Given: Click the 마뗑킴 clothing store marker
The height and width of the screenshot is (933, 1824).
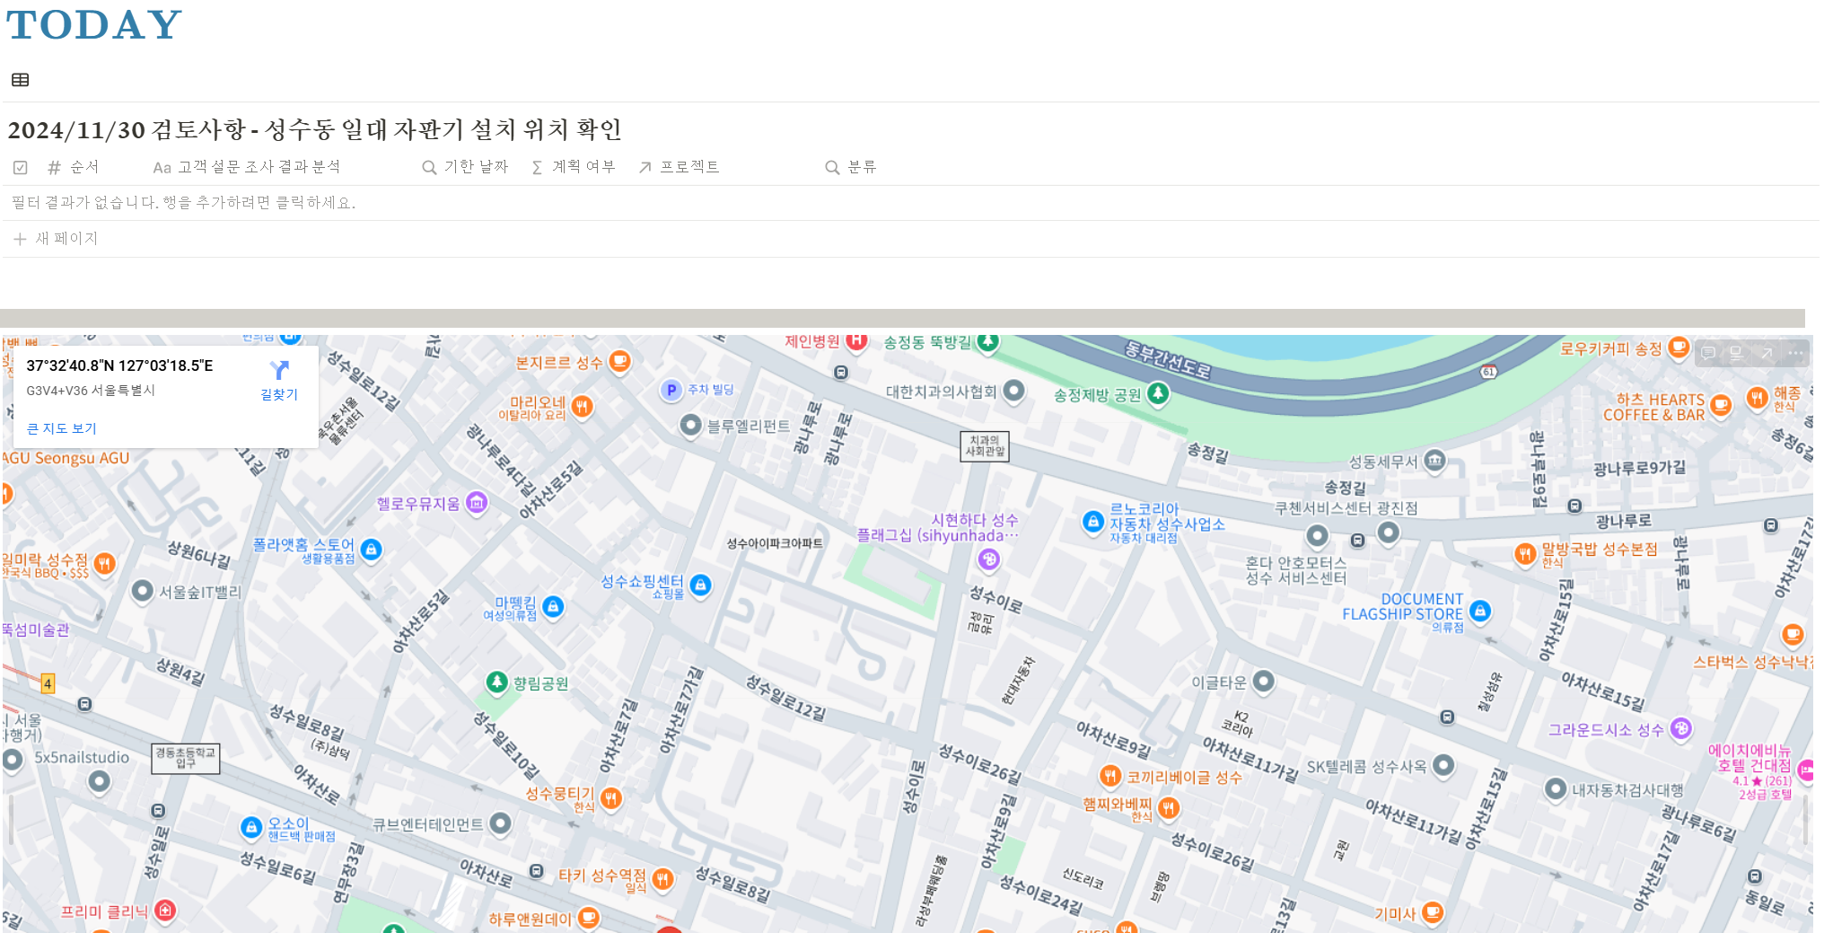Looking at the screenshot, I should click(x=553, y=607).
